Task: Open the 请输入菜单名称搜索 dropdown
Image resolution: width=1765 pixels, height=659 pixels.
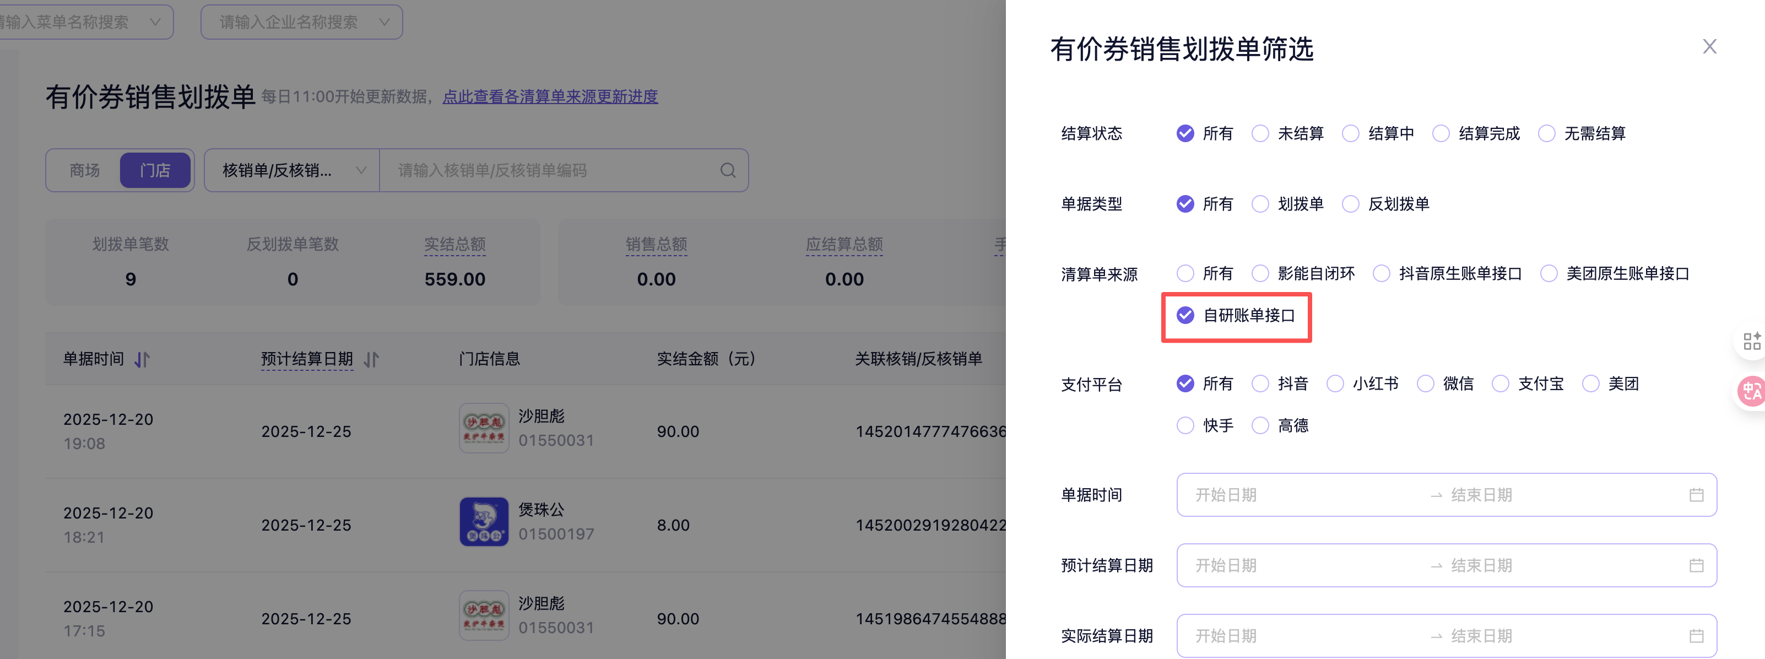Action: click(82, 23)
